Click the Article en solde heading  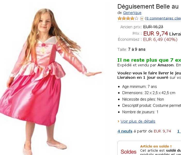click(156, 146)
